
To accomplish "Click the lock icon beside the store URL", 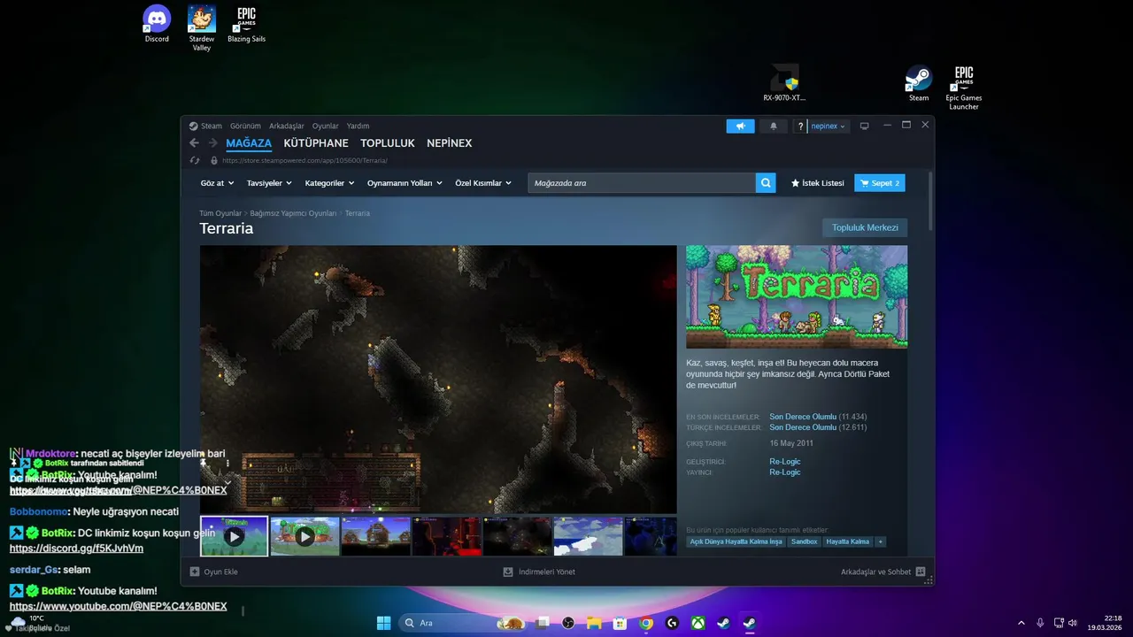I will tap(213, 160).
